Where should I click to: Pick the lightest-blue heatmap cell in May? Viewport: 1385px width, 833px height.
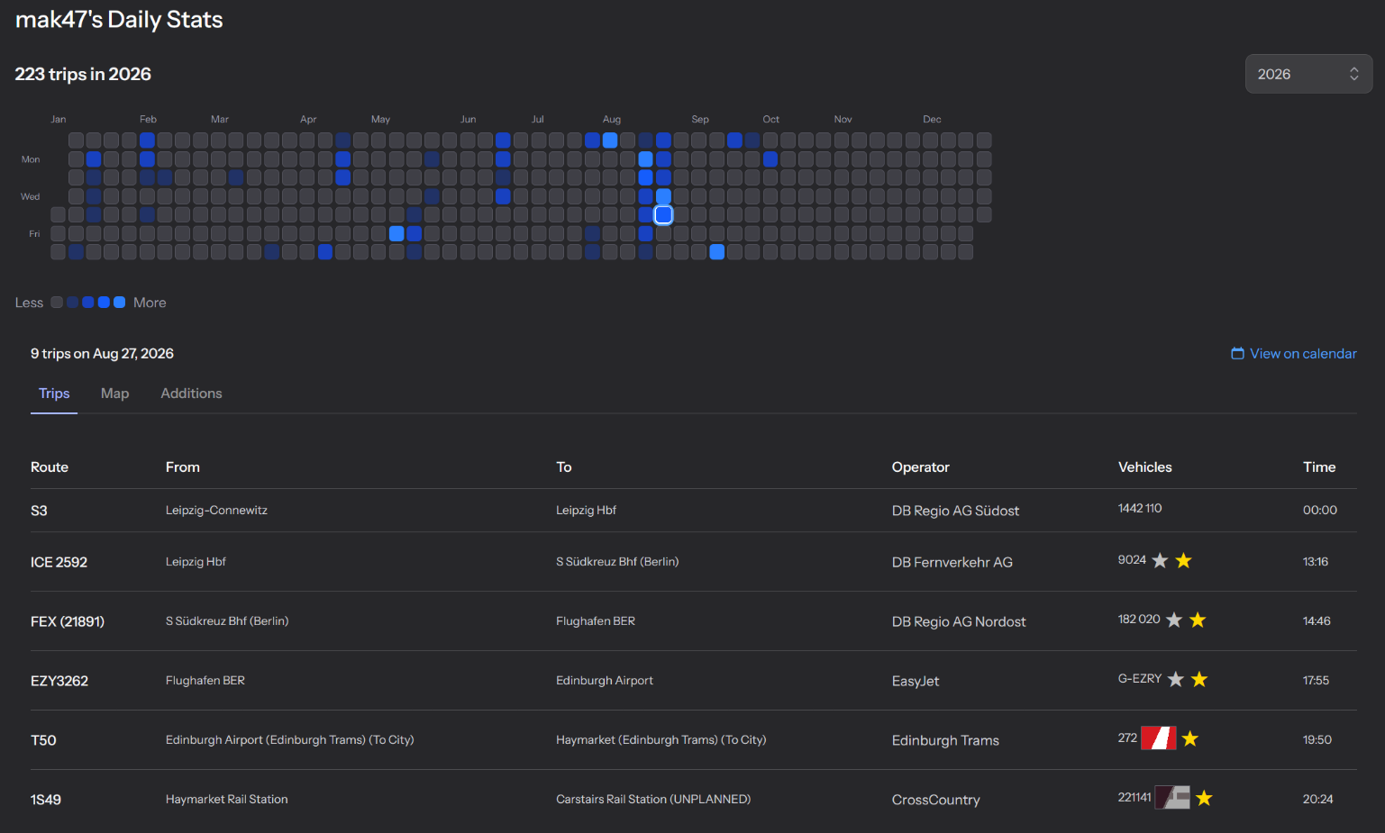coord(396,233)
